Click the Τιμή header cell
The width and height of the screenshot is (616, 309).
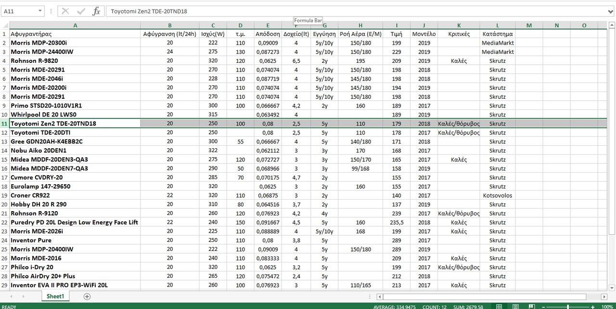coord(397,34)
